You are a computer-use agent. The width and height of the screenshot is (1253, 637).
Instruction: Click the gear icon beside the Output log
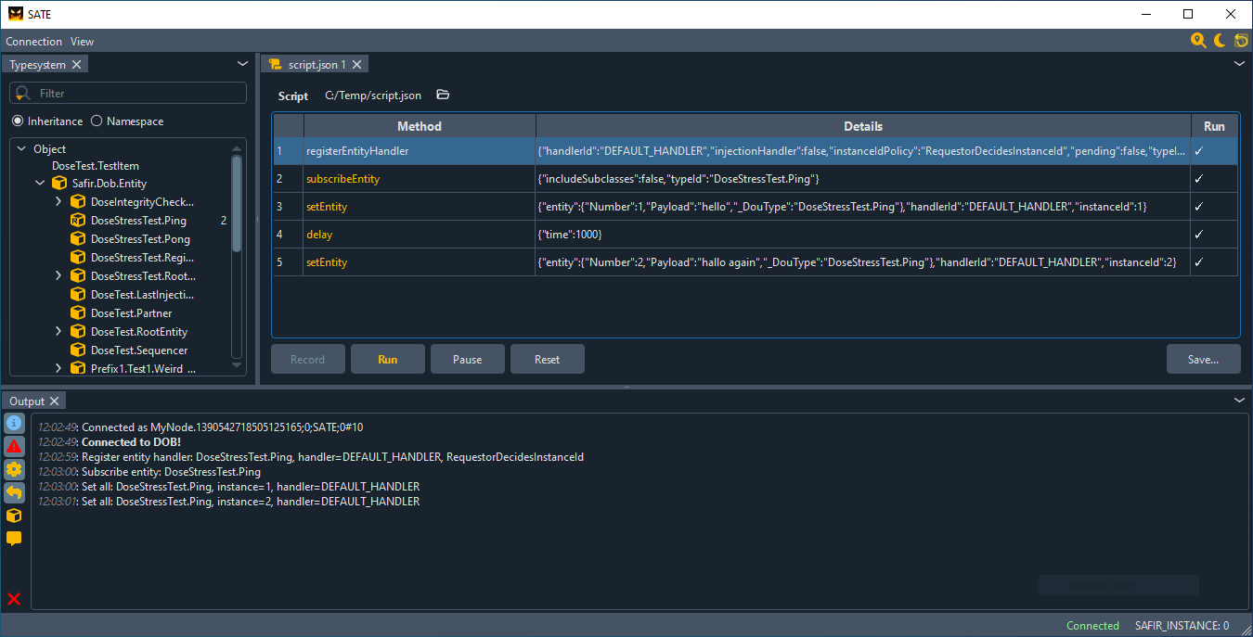tap(13, 469)
